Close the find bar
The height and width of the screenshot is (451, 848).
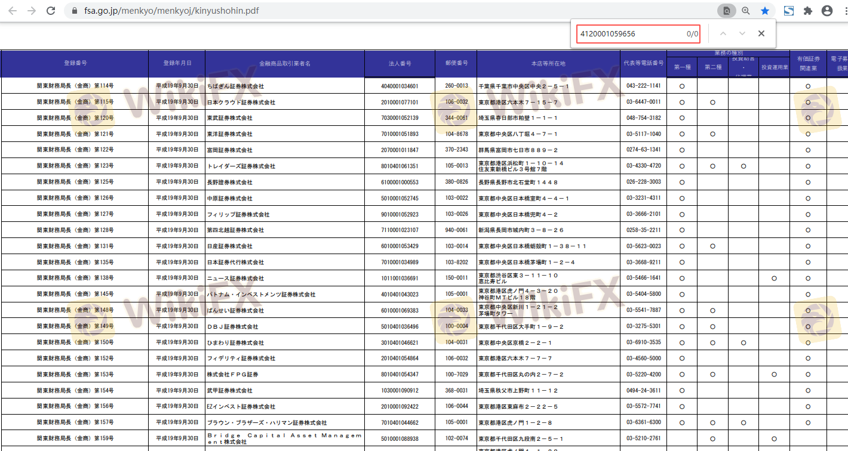click(761, 33)
